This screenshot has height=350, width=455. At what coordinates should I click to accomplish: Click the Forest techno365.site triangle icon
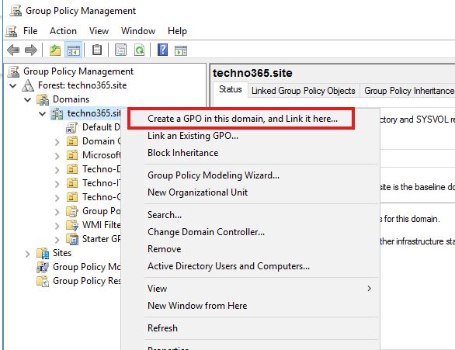coord(28,85)
